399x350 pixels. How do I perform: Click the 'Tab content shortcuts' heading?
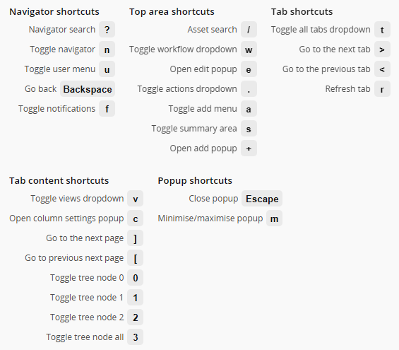(59, 180)
